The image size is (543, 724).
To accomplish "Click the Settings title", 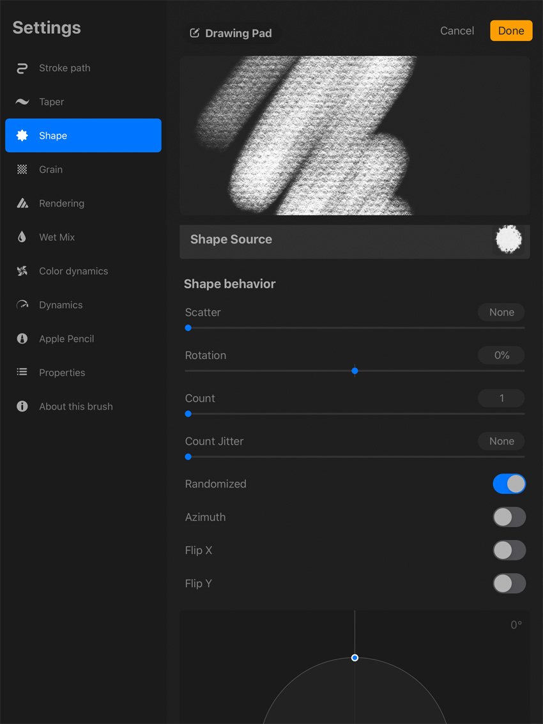I will point(47,27).
